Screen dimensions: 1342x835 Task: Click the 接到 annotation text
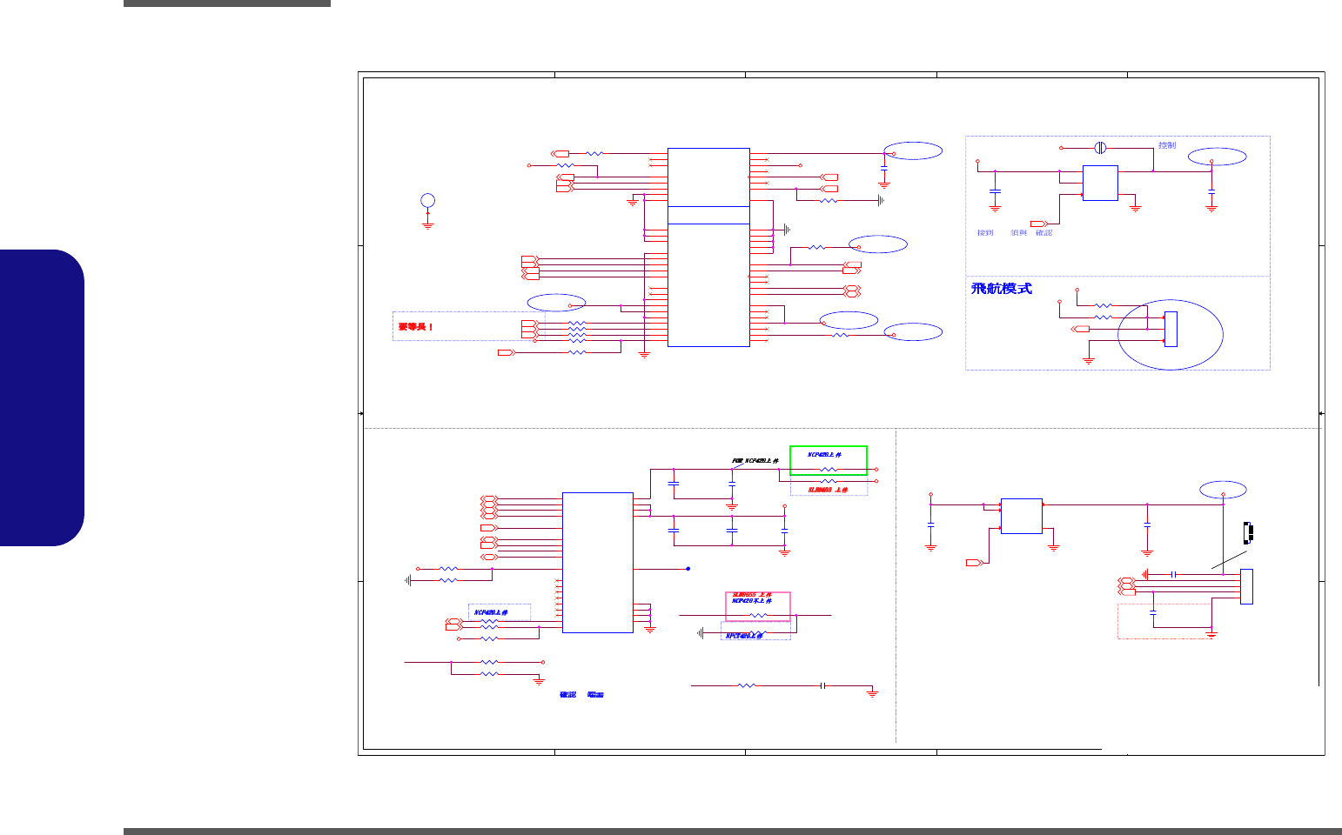985,233
